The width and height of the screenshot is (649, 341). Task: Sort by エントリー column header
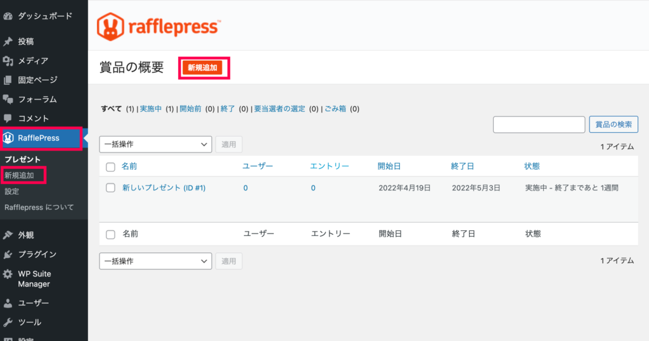(x=330, y=166)
